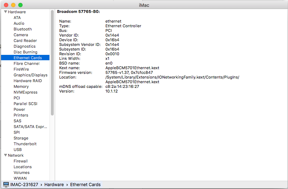Click Ethernet Cards in the path bar

point(85,184)
